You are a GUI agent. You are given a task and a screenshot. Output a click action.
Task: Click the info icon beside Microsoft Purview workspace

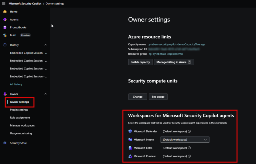tap(189, 156)
